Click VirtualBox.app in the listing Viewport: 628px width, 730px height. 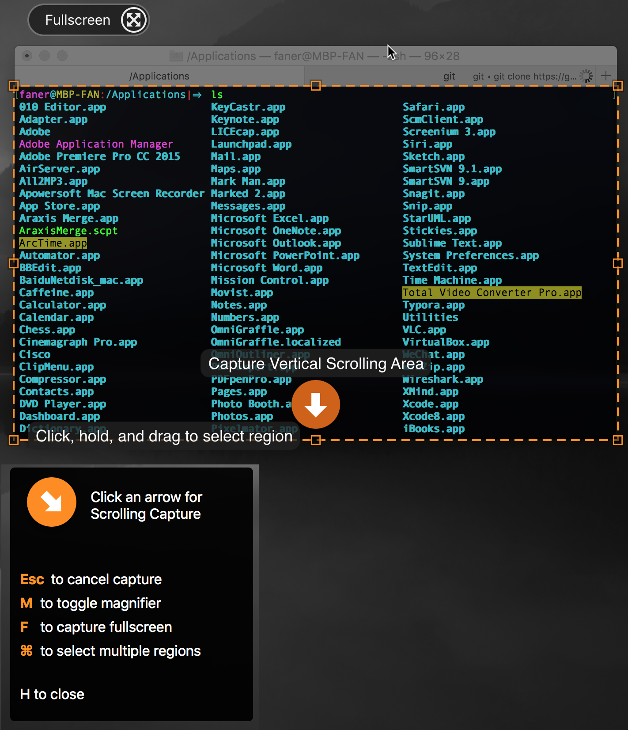(446, 342)
